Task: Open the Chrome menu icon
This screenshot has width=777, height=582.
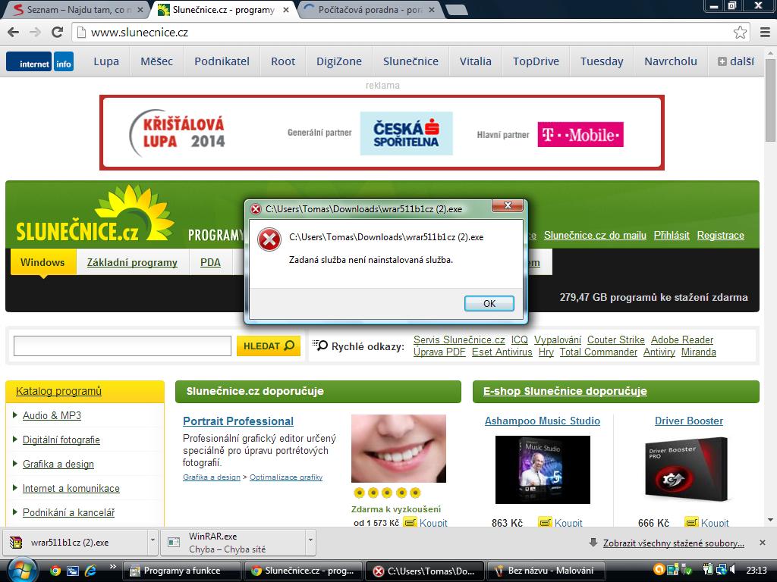Action: point(765,33)
